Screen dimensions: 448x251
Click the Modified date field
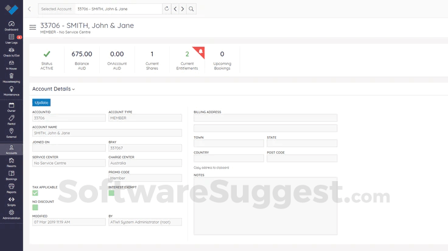point(69,222)
